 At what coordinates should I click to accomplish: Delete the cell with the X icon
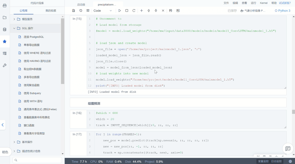tap(163, 11)
